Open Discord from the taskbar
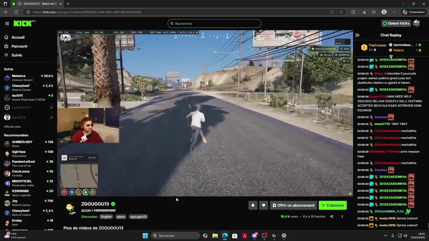 pyautogui.click(x=254, y=236)
